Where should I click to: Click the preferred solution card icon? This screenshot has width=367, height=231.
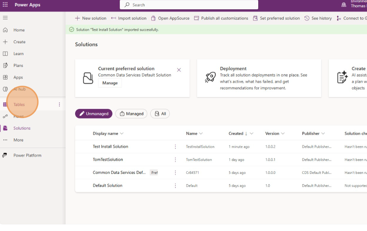pos(88,78)
